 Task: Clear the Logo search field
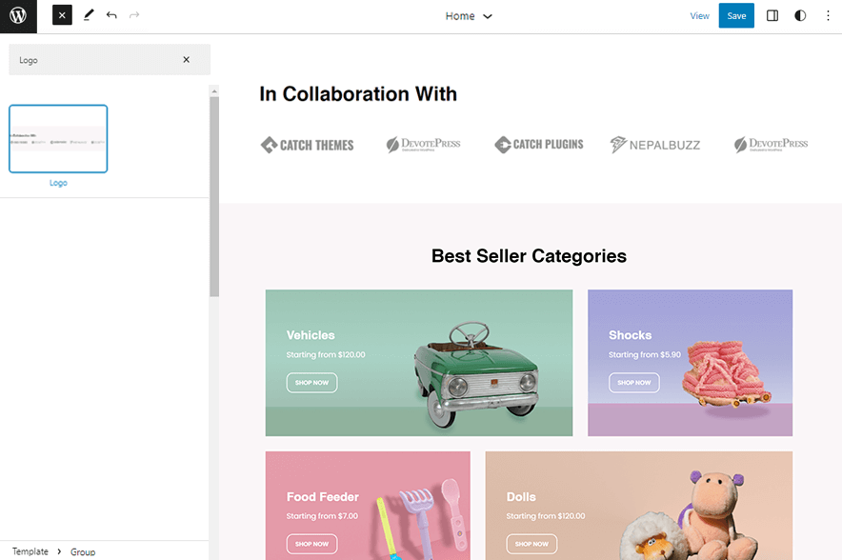coord(186,60)
